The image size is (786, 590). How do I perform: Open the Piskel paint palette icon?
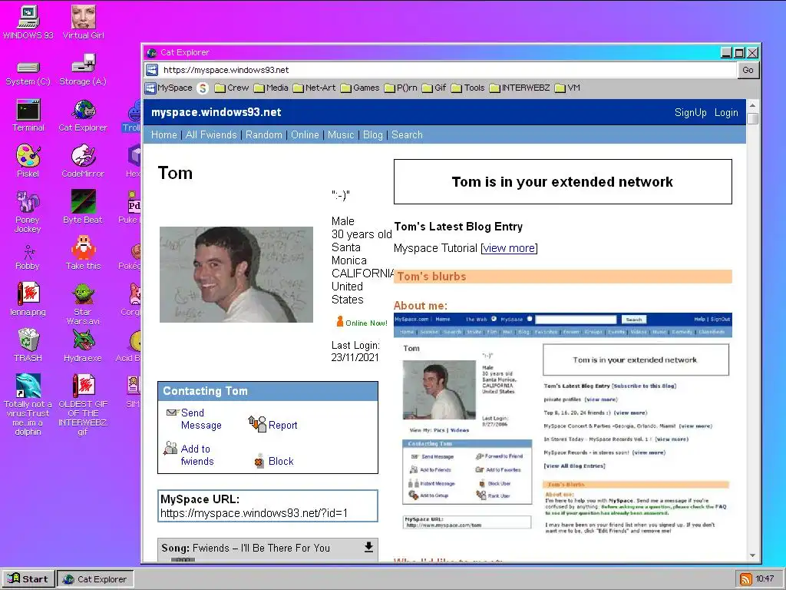[x=28, y=161]
